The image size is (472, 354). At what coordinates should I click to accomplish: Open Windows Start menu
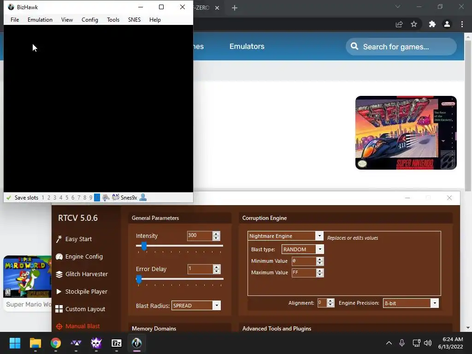[15, 343]
